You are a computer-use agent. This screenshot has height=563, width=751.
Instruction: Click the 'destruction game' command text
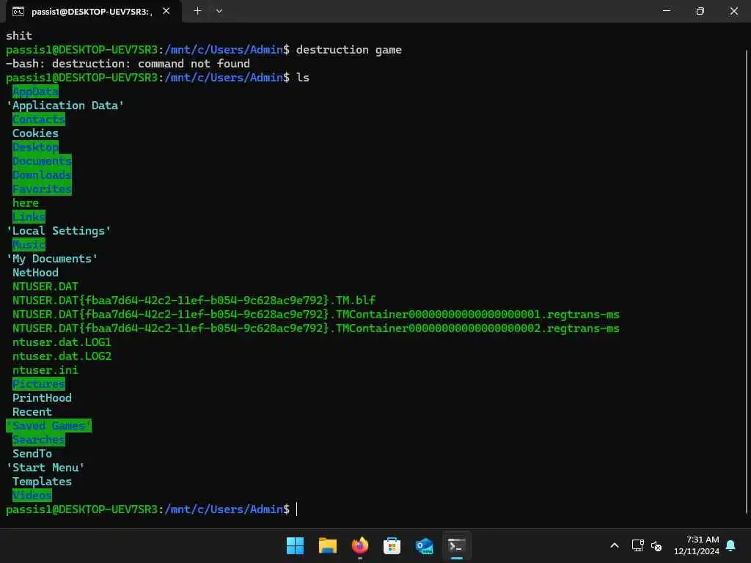pyautogui.click(x=348, y=50)
